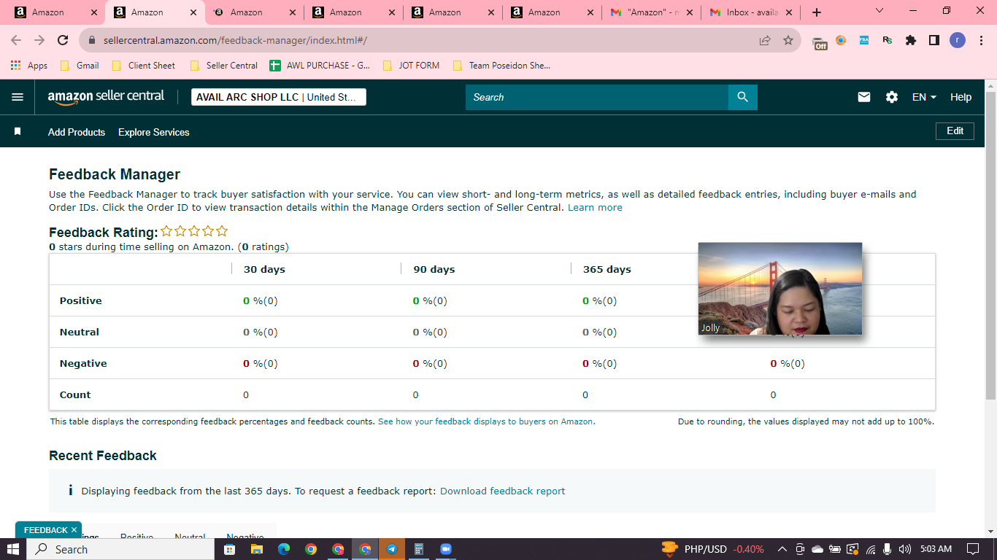This screenshot has width=997, height=560.
Task: Click the FEEDBACK widget label
Action: [45, 530]
